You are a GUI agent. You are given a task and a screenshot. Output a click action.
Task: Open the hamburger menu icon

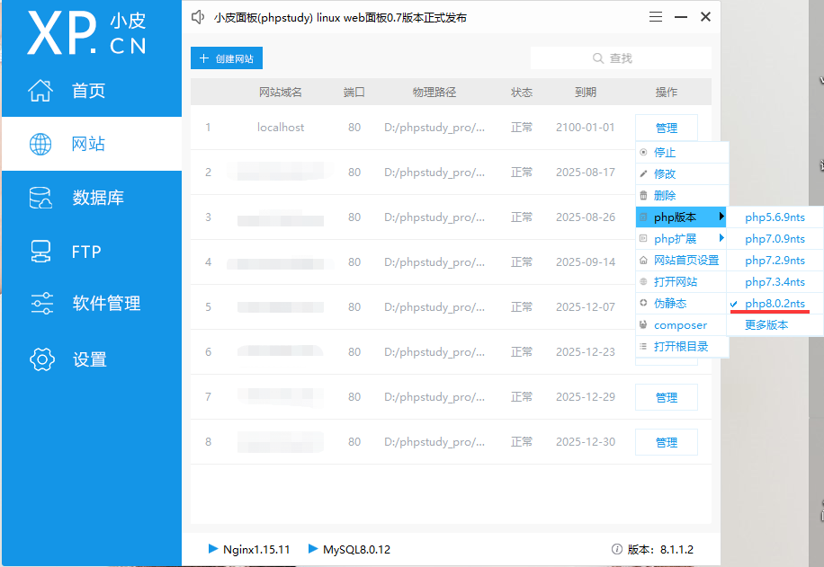655,17
